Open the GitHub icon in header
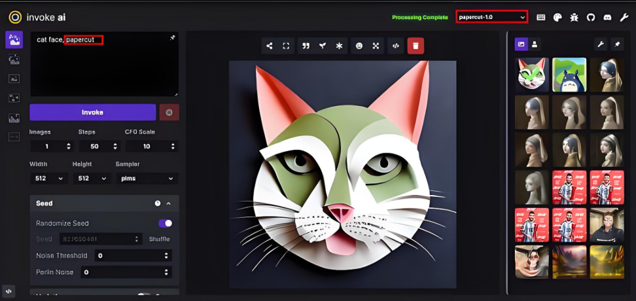636x301 pixels. click(x=591, y=17)
